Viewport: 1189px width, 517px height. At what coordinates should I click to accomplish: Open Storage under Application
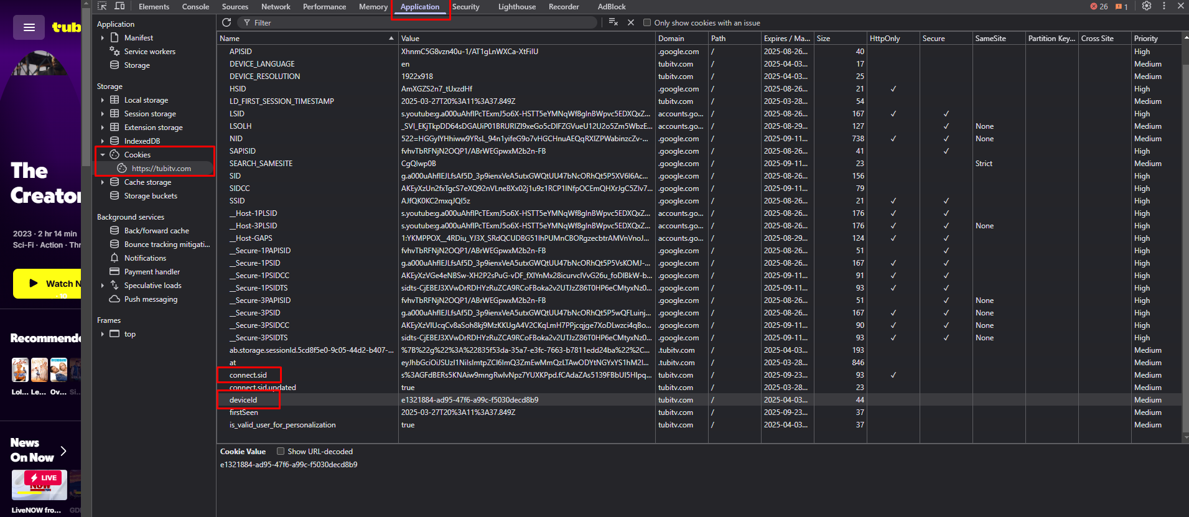[x=136, y=65]
